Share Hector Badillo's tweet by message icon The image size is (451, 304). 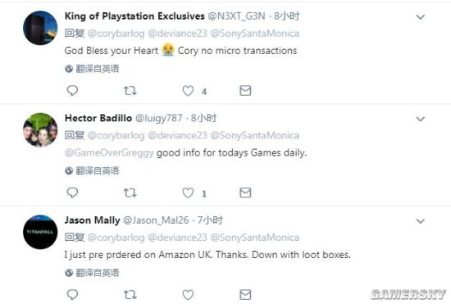click(x=245, y=193)
